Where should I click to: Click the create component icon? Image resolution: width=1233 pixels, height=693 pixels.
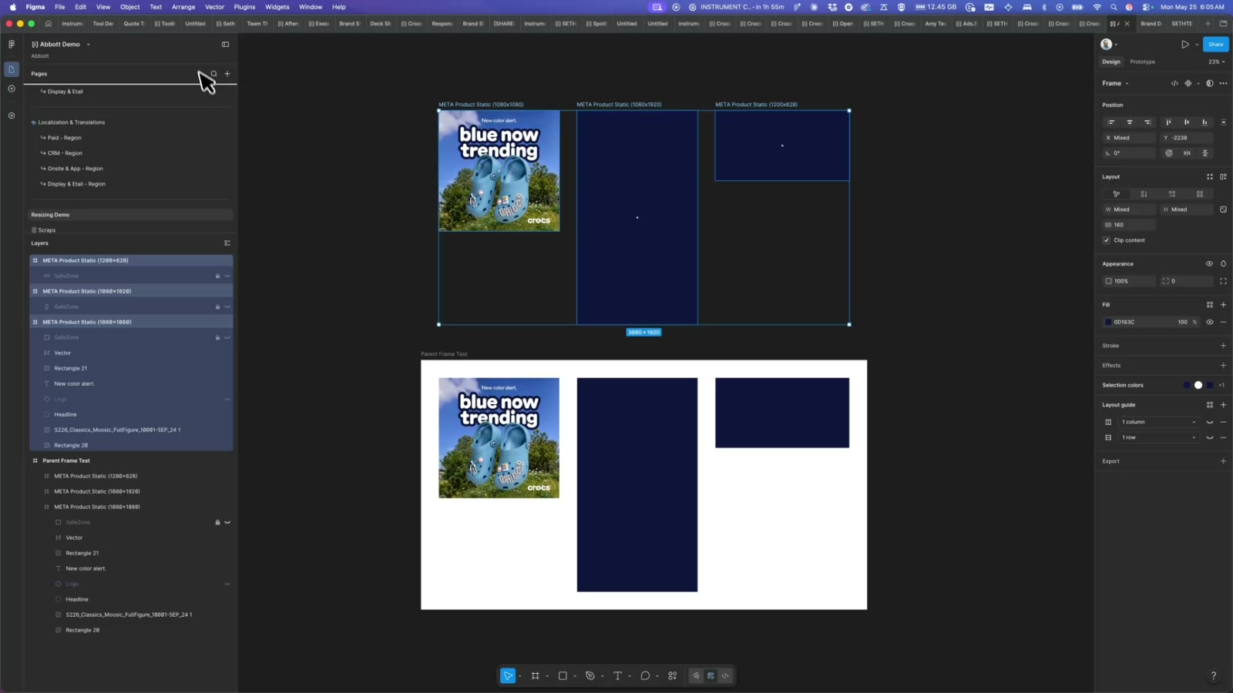pos(1188,83)
